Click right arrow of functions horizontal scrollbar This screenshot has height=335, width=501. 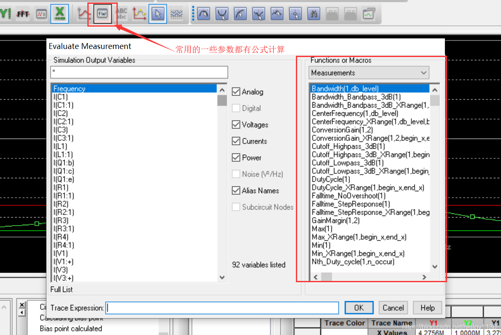pos(424,277)
